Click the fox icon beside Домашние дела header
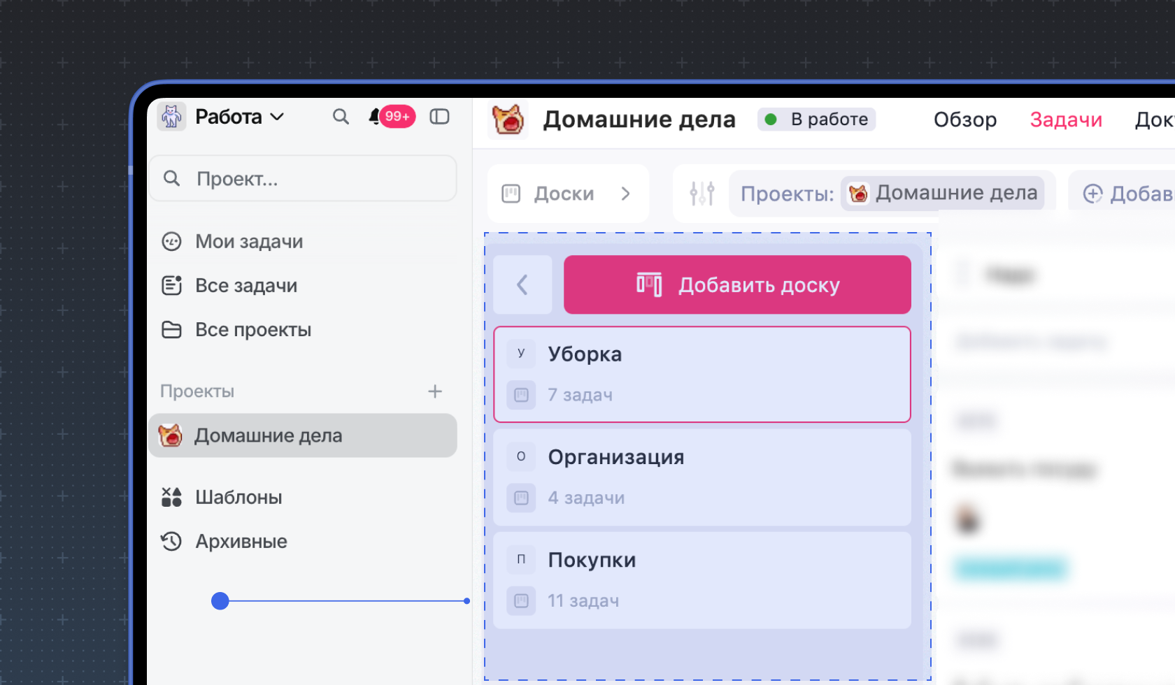This screenshot has width=1175, height=685. point(508,119)
